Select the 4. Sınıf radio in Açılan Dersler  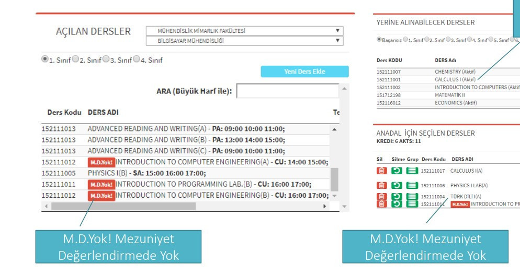(x=136, y=59)
